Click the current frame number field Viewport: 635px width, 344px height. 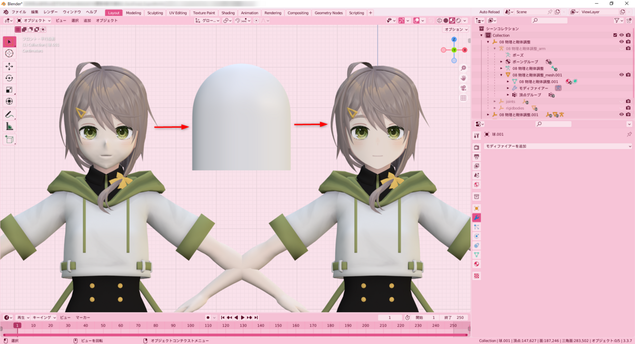pos(390,316)
